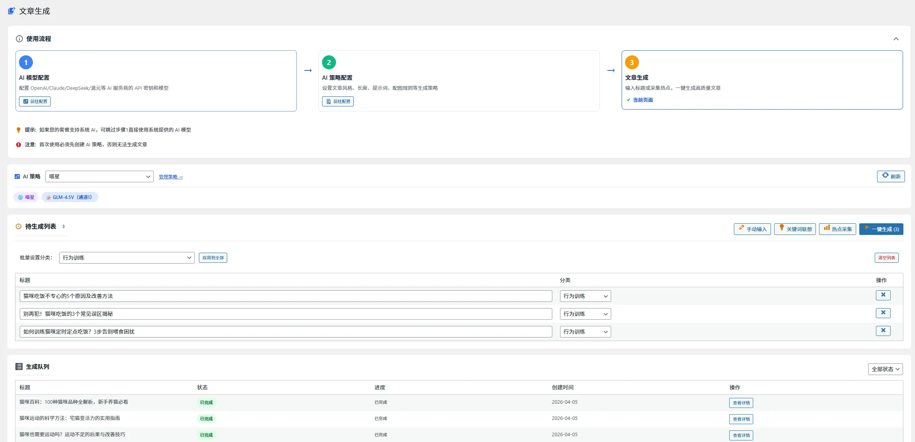Open the 管理策略 link
The width and height of the screenshot is (915, 442).
(x=170, y=177)
